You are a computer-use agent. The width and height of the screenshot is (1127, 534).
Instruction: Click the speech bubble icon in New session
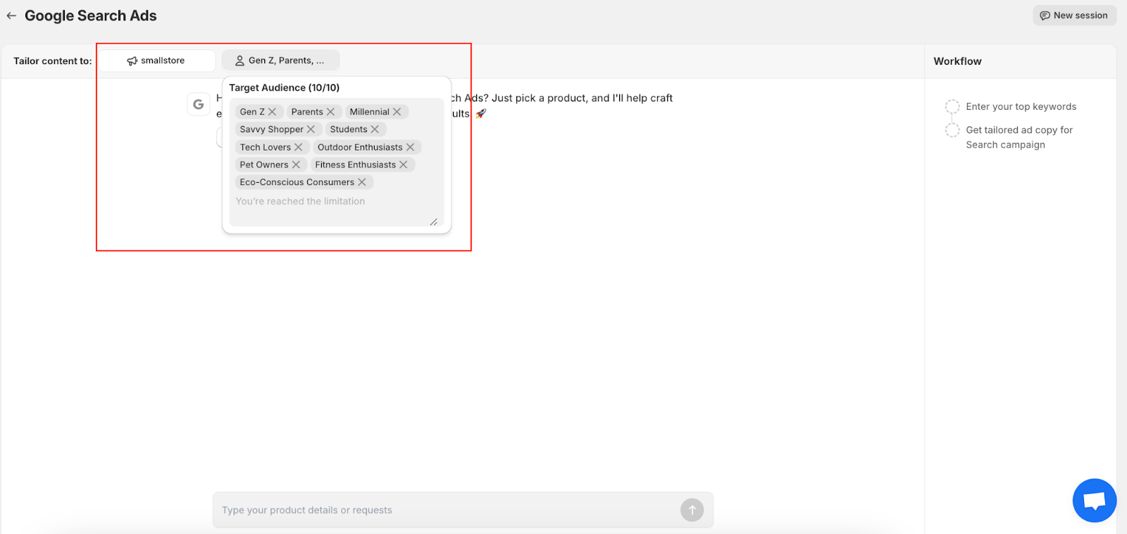pyautogui.click(x=1045, y=15)
